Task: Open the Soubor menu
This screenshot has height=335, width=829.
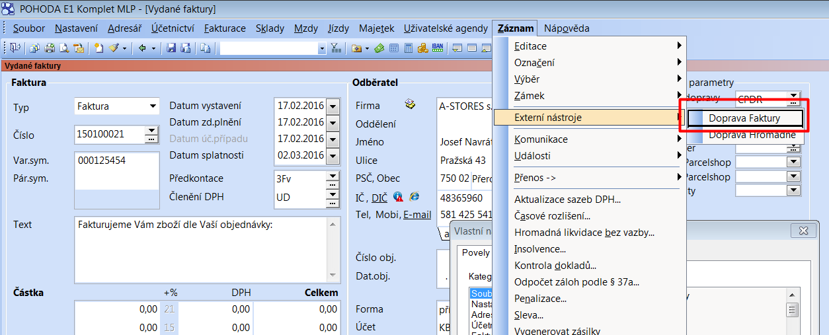Action: 29,28
